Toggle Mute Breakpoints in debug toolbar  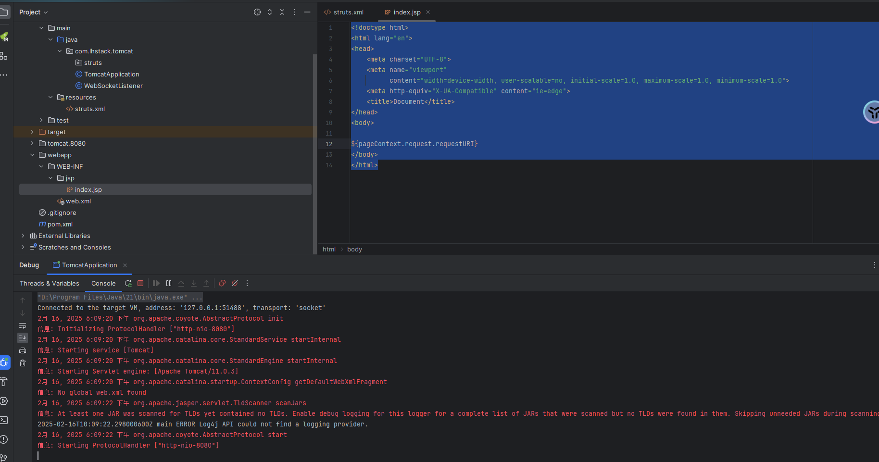[235, 284]
